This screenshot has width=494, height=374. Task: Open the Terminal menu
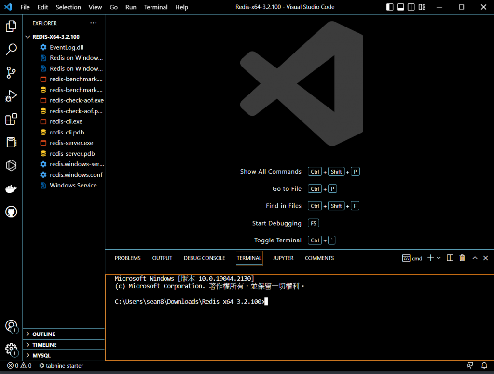click(156, 7)
